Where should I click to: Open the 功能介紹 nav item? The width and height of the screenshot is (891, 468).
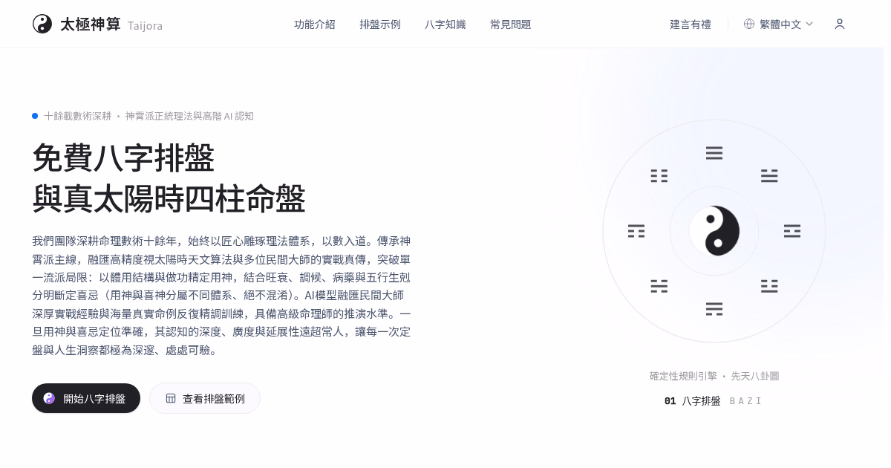[x=315, y=25]
